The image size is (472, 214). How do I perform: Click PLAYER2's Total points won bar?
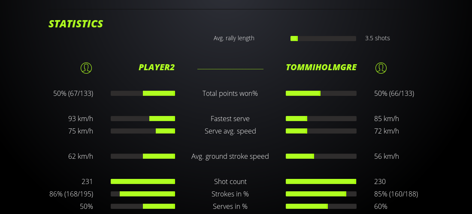143,93
